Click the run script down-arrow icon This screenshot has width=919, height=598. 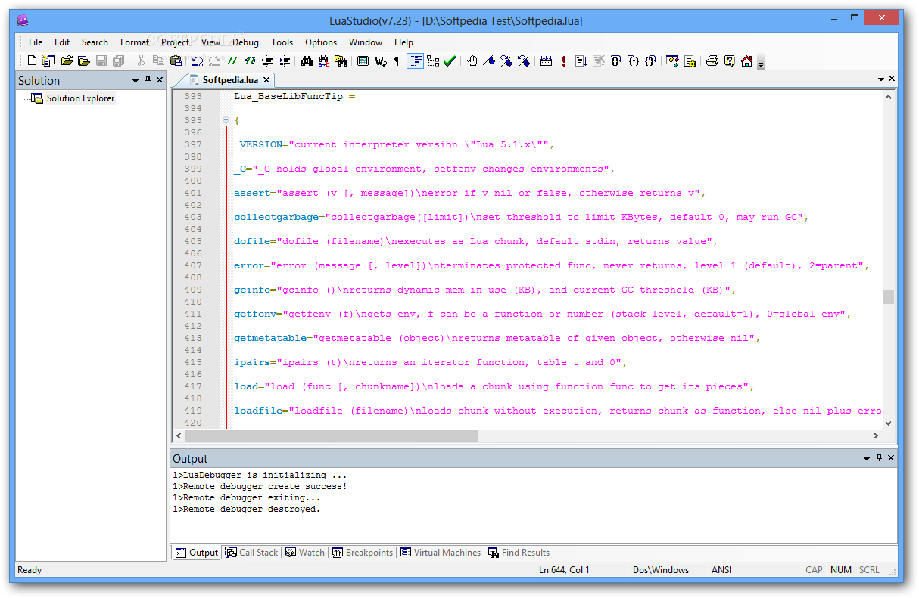click(x=581, y=61)
